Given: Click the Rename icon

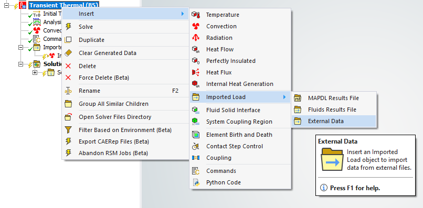Looking at the screenshot, I should (x=68, y=91).
